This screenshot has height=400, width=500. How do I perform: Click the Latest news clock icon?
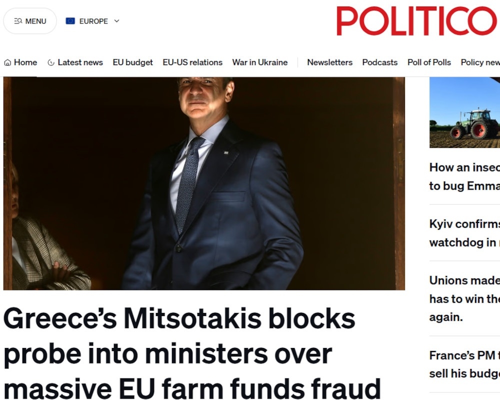(51, 62)
